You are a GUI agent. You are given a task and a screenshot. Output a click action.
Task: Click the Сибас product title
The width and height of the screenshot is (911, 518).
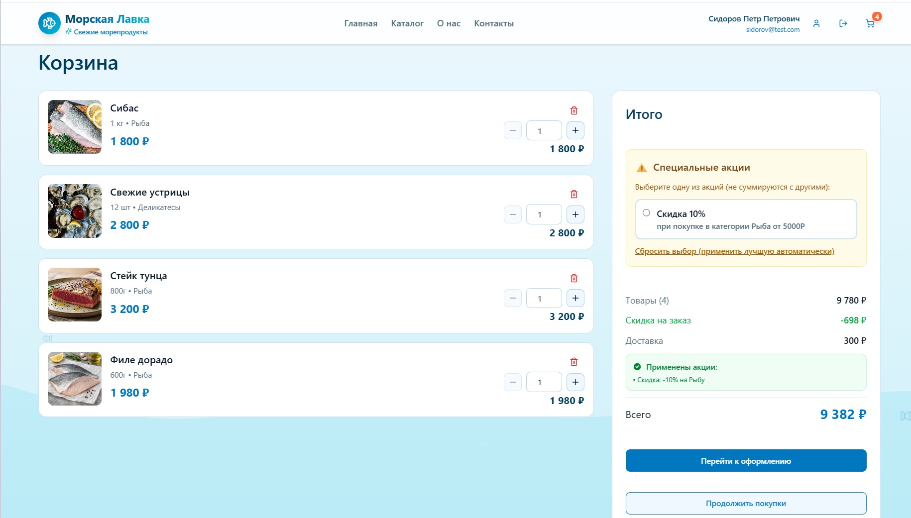124,108
